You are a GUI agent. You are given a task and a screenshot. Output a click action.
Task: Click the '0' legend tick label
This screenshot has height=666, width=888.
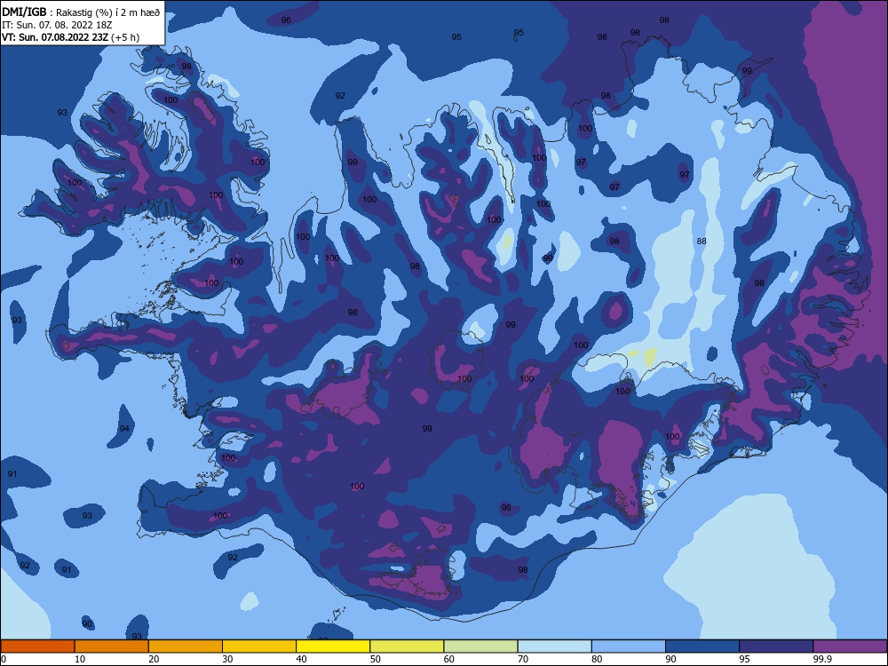coord(4,659)
